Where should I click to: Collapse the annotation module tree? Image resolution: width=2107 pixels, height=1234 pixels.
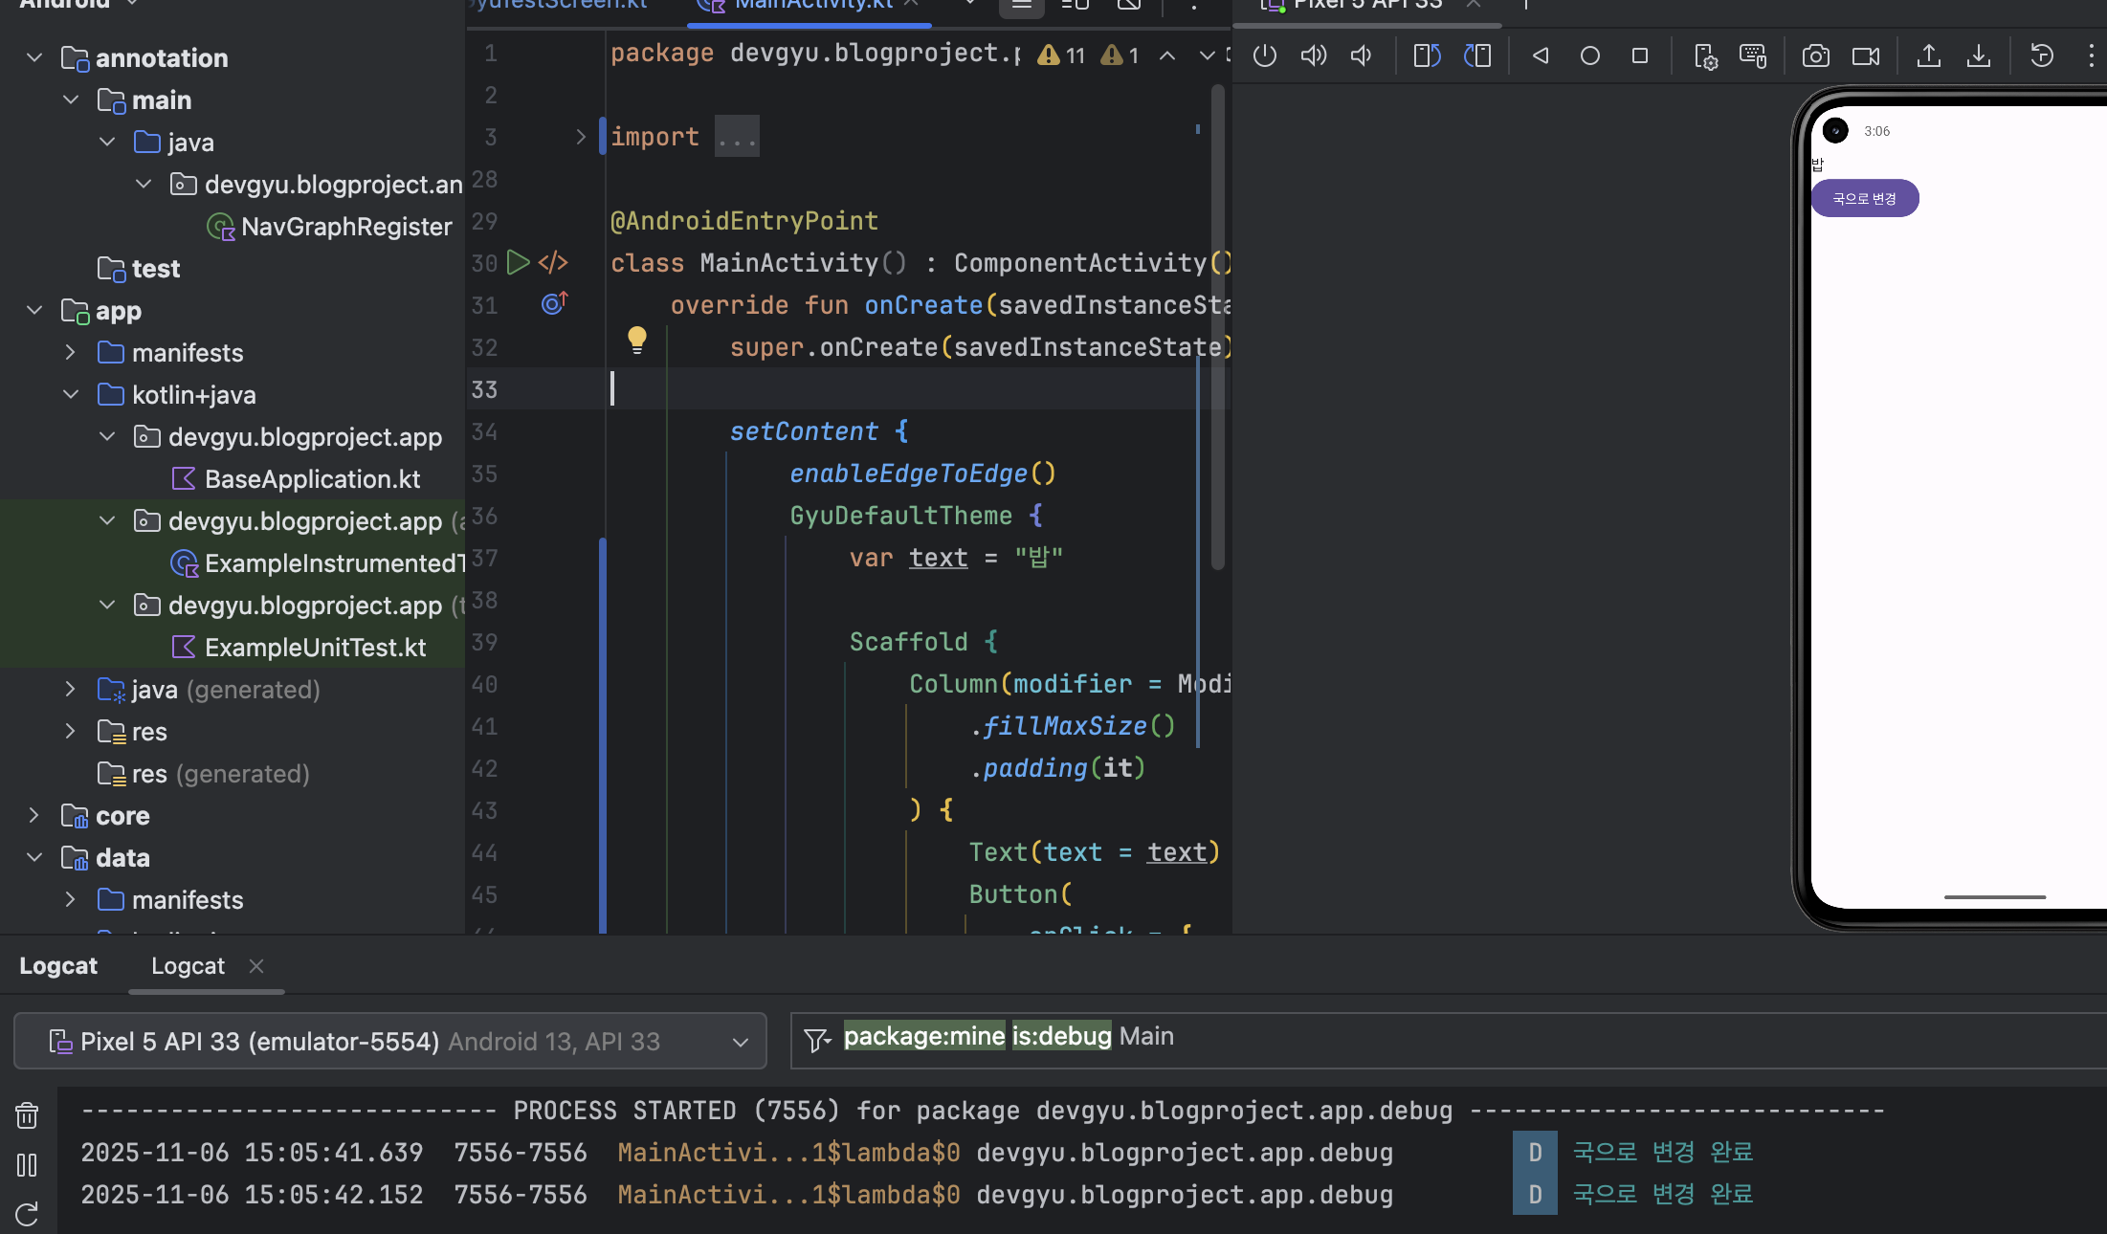(x=34, y=57)
